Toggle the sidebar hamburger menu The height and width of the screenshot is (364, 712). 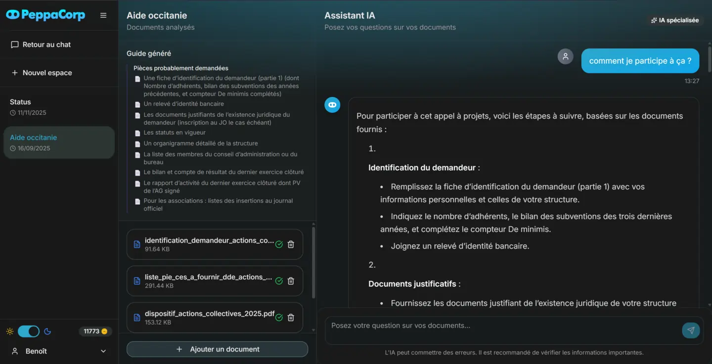tap(103, 15)
